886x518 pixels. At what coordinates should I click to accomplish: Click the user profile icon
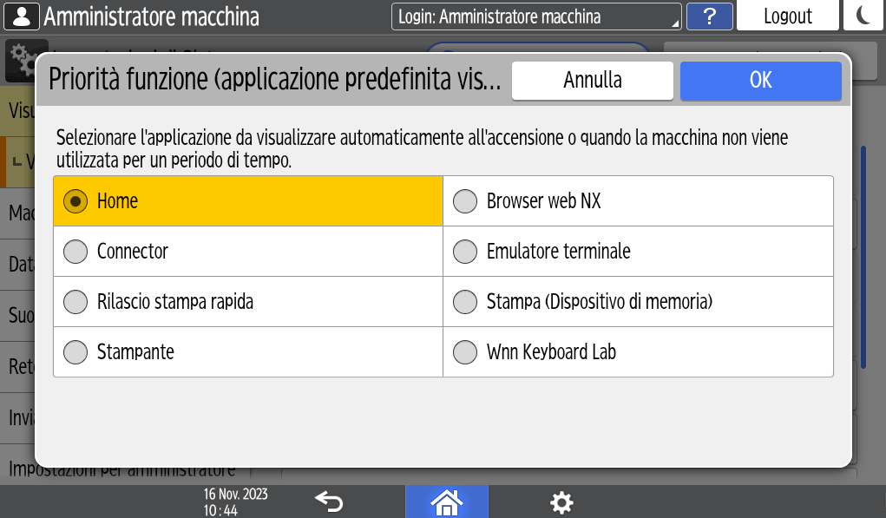[22, 16]
